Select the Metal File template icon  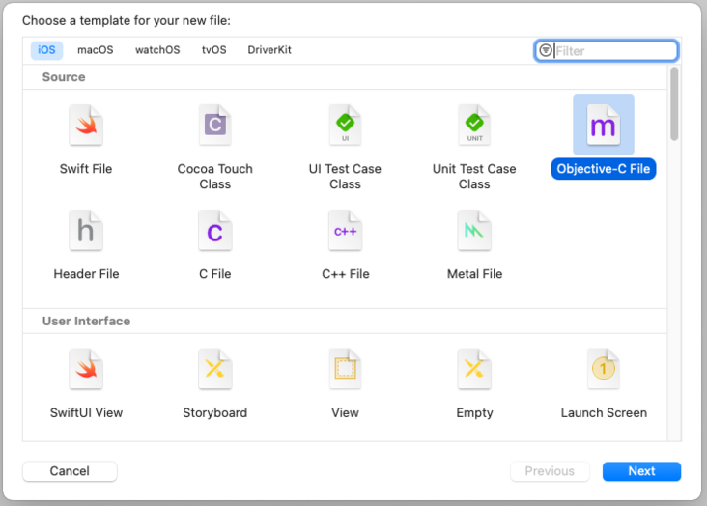(x=474, y=231)
